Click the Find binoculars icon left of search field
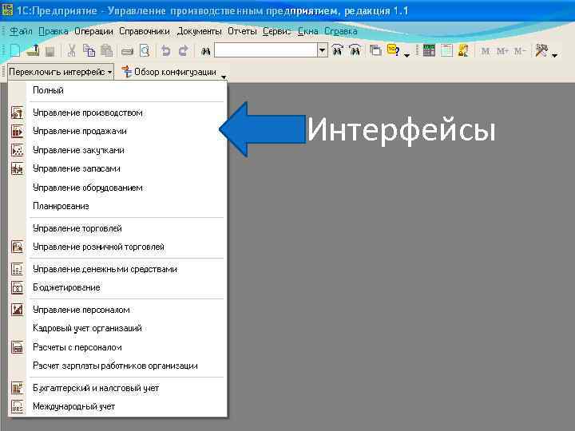Image resolution: width=575 pixels, height=431 pixels. click(x=206, y=51)
